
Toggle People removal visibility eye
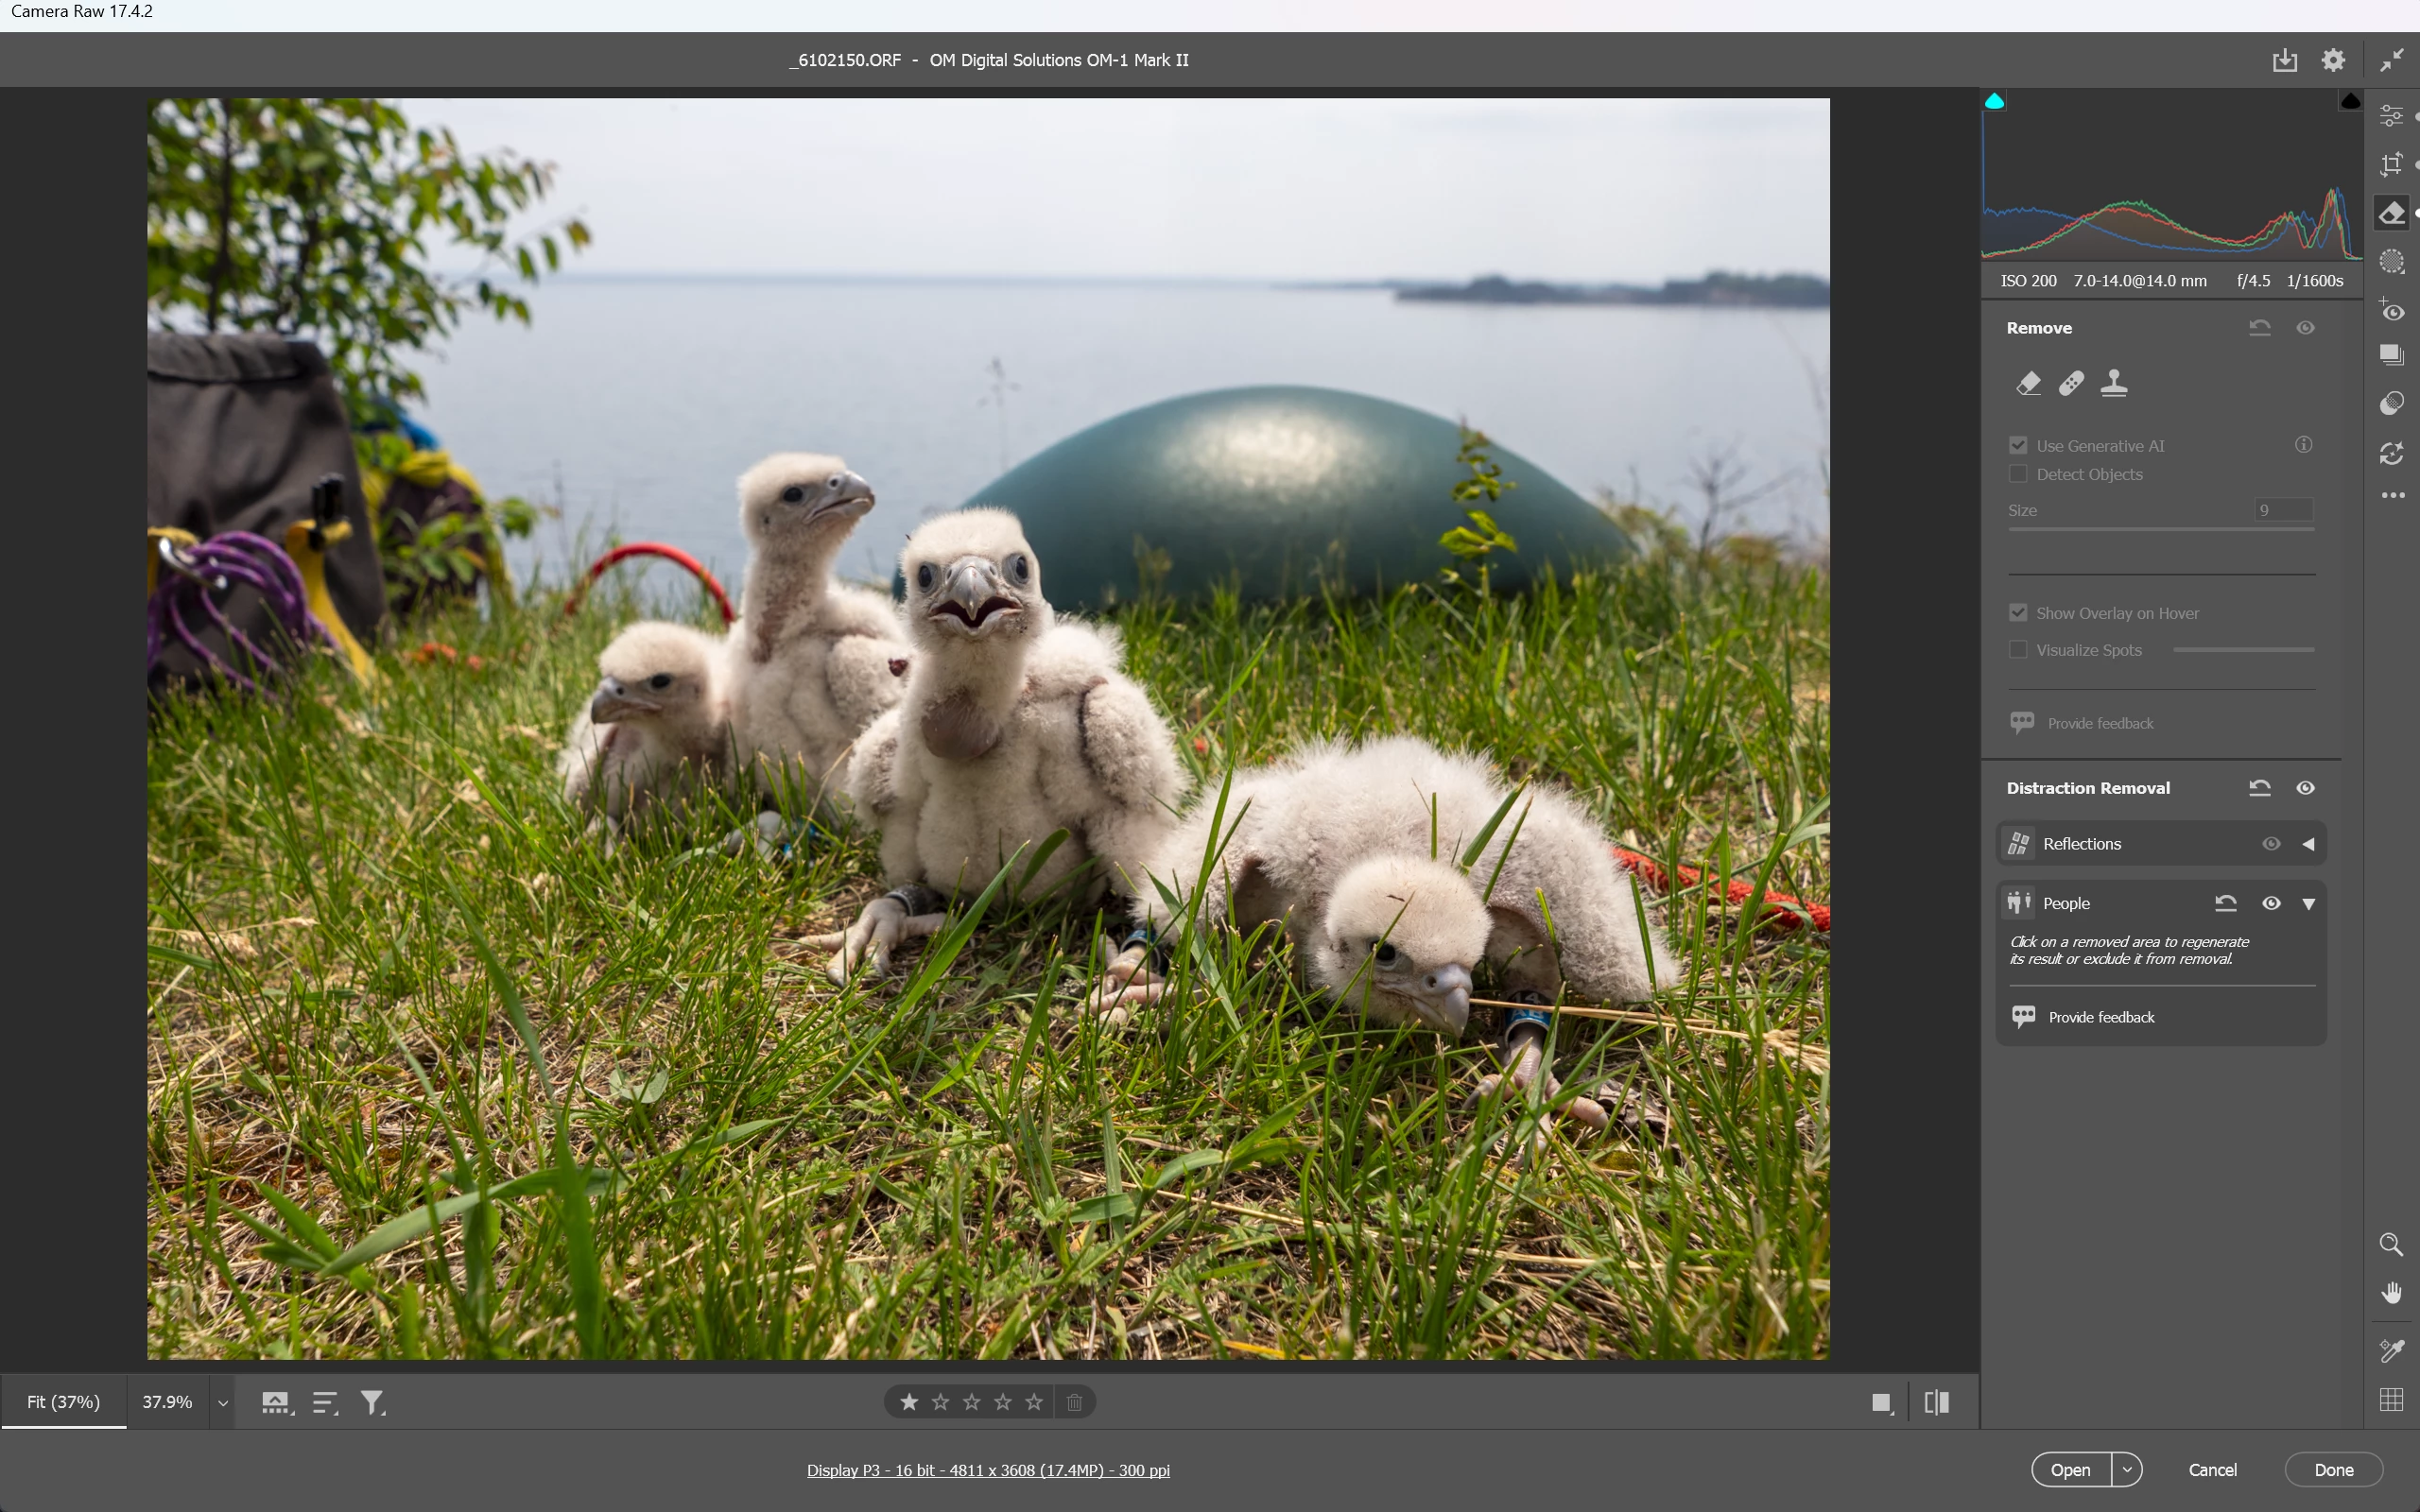(2271, 903)
